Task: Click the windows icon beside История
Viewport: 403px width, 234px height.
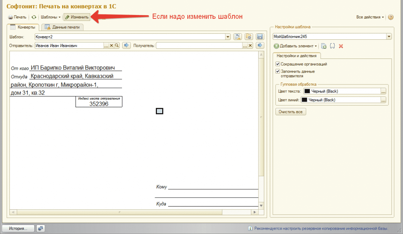Action: point(41,229)
